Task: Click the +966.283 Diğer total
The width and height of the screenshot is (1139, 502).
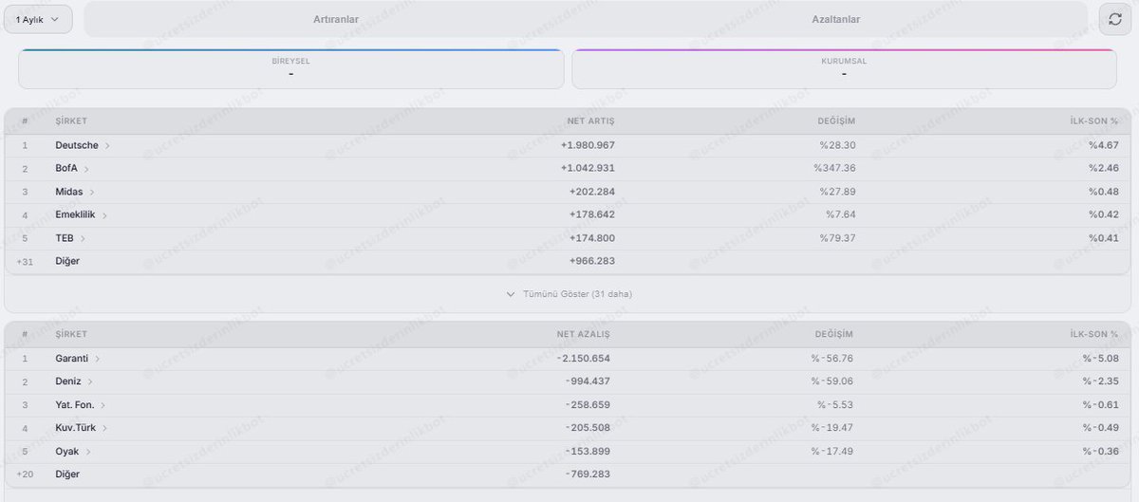Action: (592, 261)
